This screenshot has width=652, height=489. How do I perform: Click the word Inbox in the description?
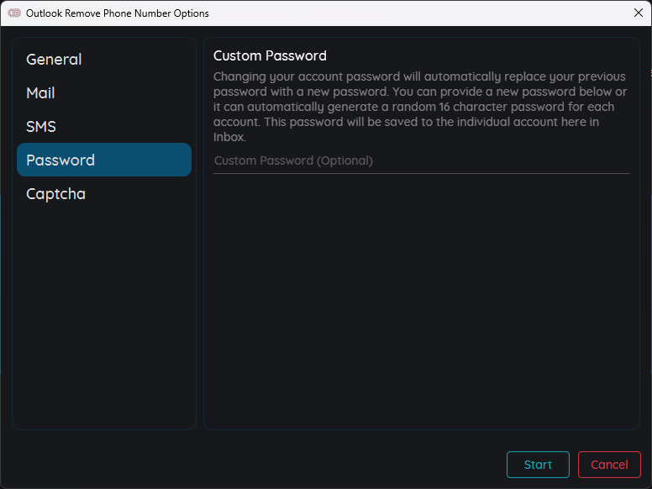[x=229, y=137]
